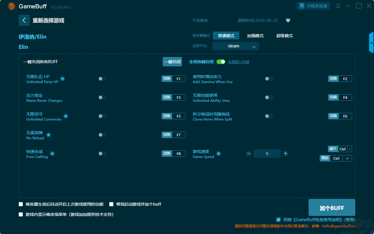Image resolution: width=374 pixels, height=234 pixels.
Task: Click the game speed value field
Action: 267,154
